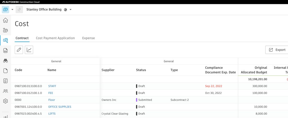Switch to the Contract tab
The image size is (288, 118).
point(22,38)
